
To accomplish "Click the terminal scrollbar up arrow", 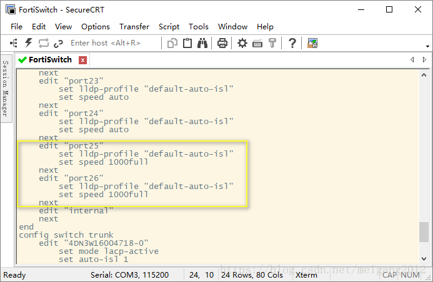I will (x=424, y=75).
